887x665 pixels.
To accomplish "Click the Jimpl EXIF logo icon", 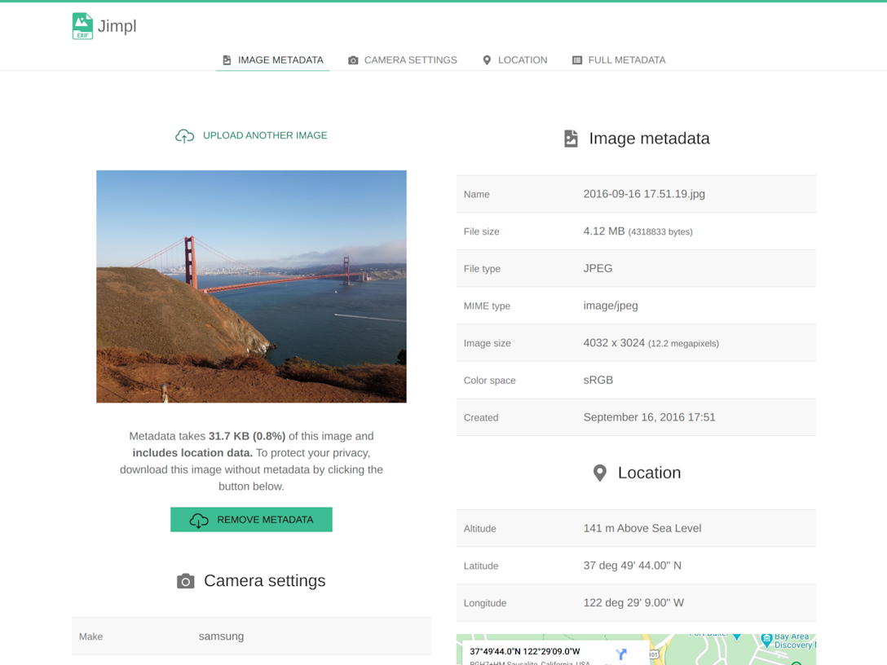I will click(x=82, y=26).
